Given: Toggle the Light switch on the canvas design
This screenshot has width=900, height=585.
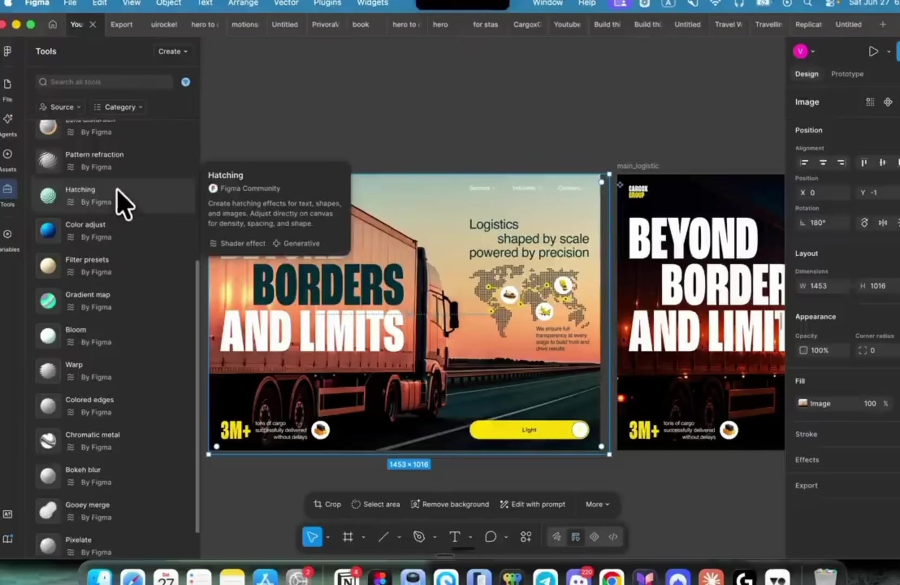Looking at the screenshot, I should click(x=529, y=430).
